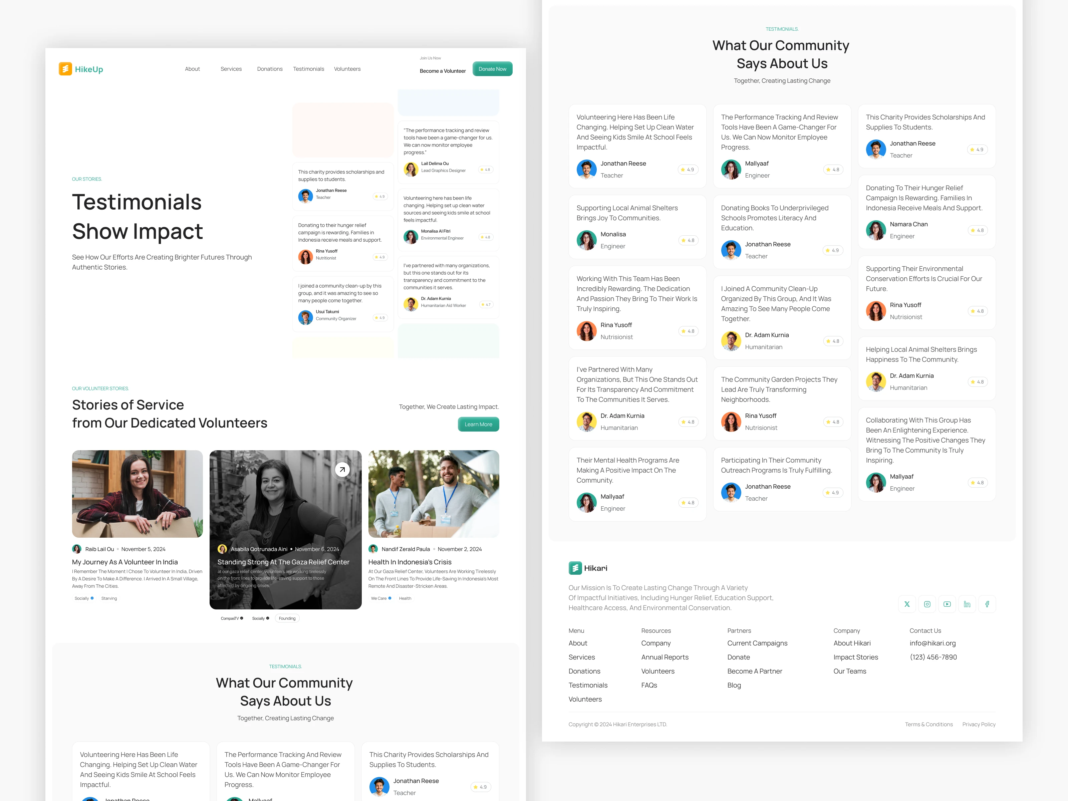Open the YouTube social icon
Viewport: 1068px width, 801px height.
click(947, 604)
